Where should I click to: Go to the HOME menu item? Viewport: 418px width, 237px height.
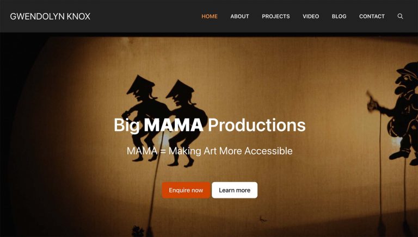coord(209,16)
